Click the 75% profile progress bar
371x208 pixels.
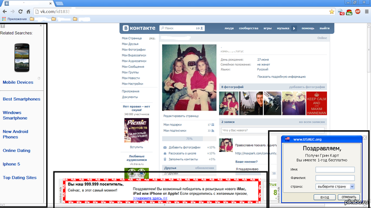[189, 139]
